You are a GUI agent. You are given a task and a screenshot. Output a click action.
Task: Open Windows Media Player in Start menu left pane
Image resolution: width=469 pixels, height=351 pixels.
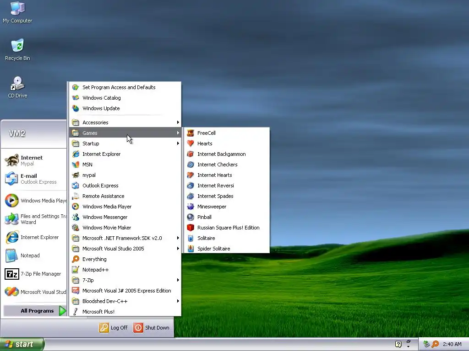tap(35, 201)
